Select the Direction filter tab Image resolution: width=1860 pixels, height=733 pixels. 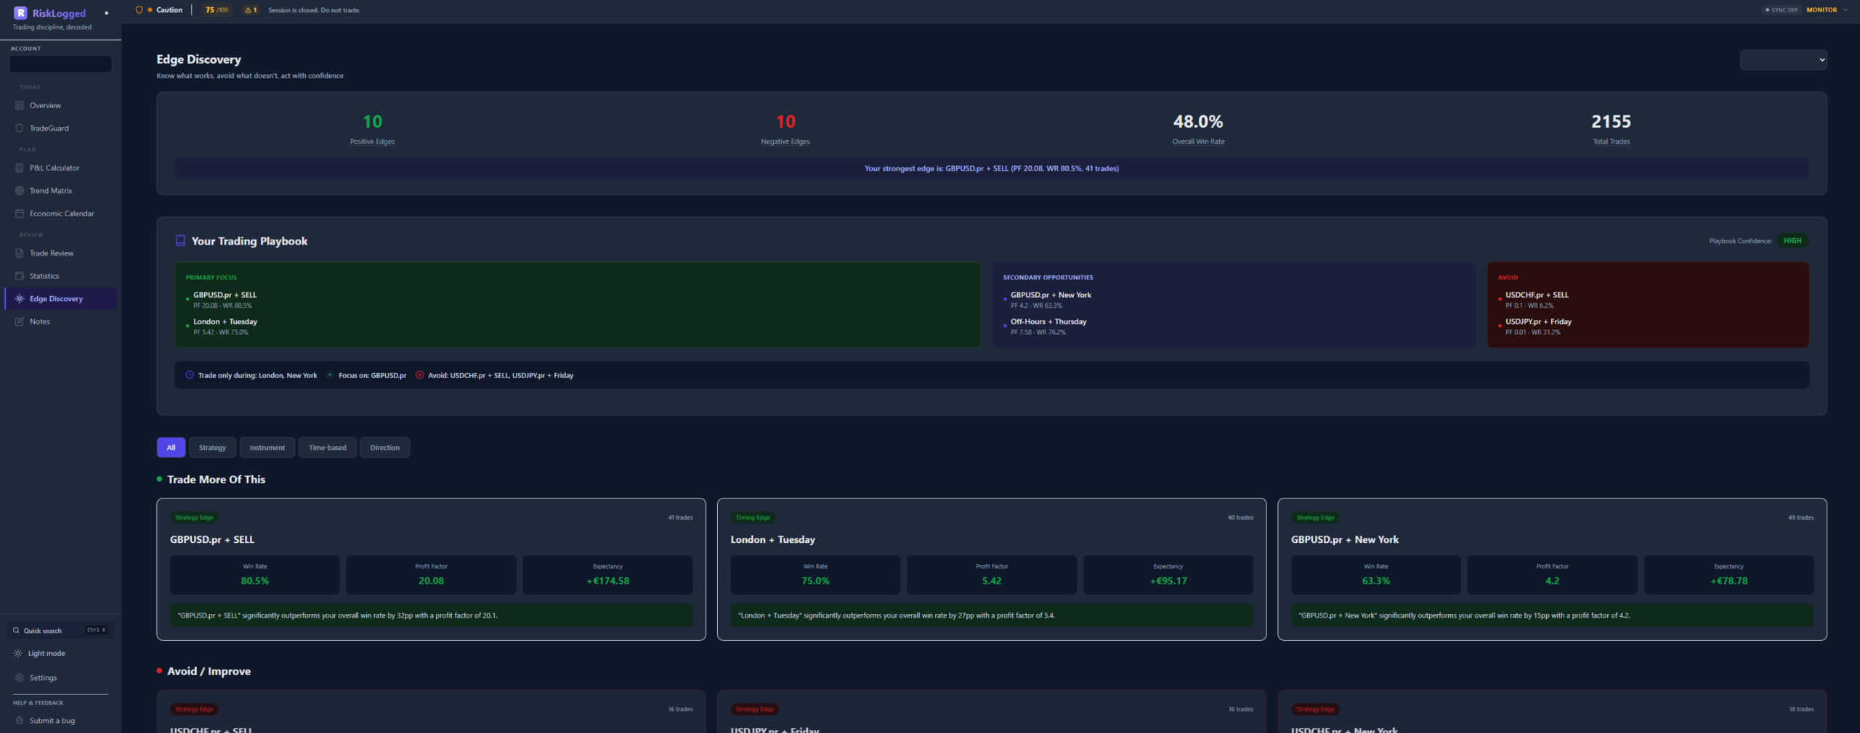coord(384,448)
